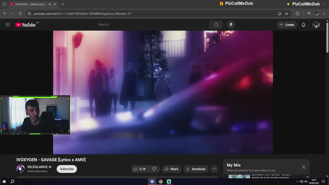Open YouTube notifications bell
329x185 pixels.
click(303, 25)
